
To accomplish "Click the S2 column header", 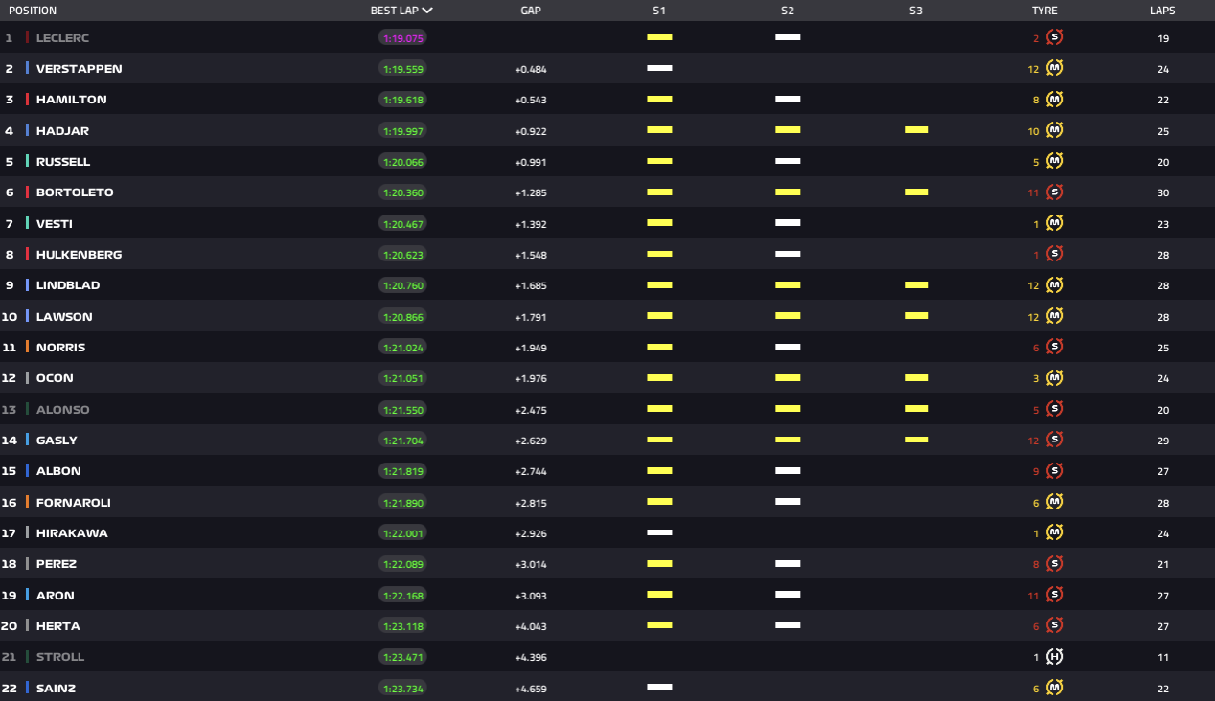I will point(788,11).
